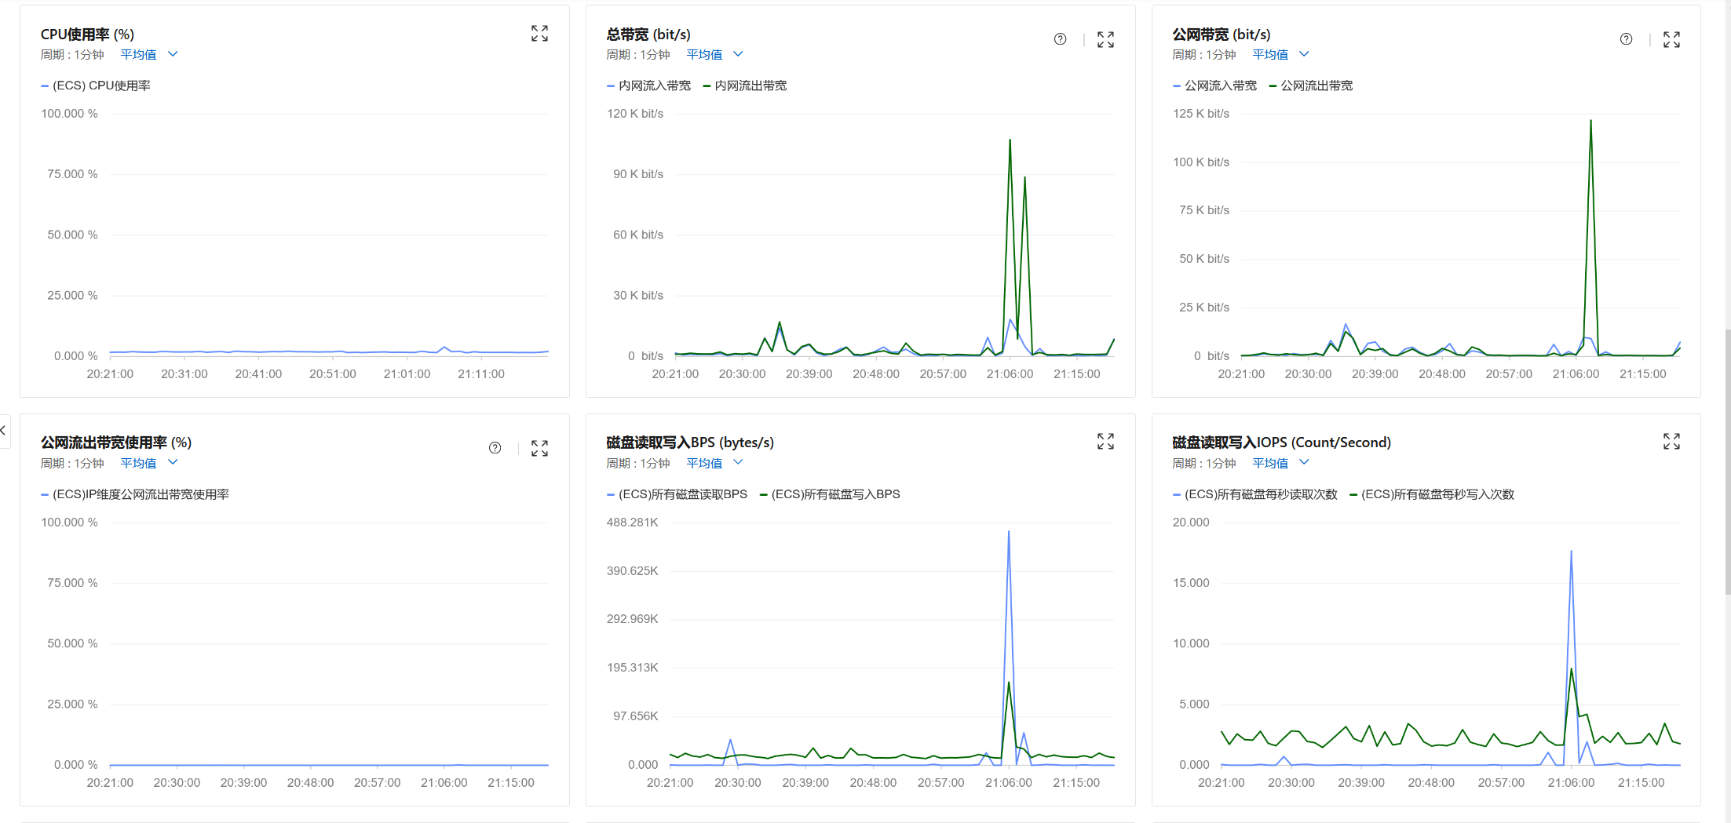Click 97.656K axis label in BPS chart
This screenshot has height=823, width=1731.
(636, 716)
